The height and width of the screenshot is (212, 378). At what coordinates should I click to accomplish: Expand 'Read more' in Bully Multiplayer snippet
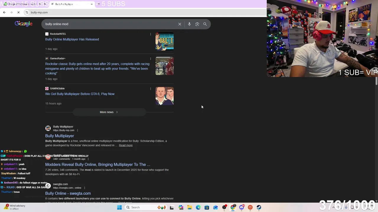coord(126,145)
